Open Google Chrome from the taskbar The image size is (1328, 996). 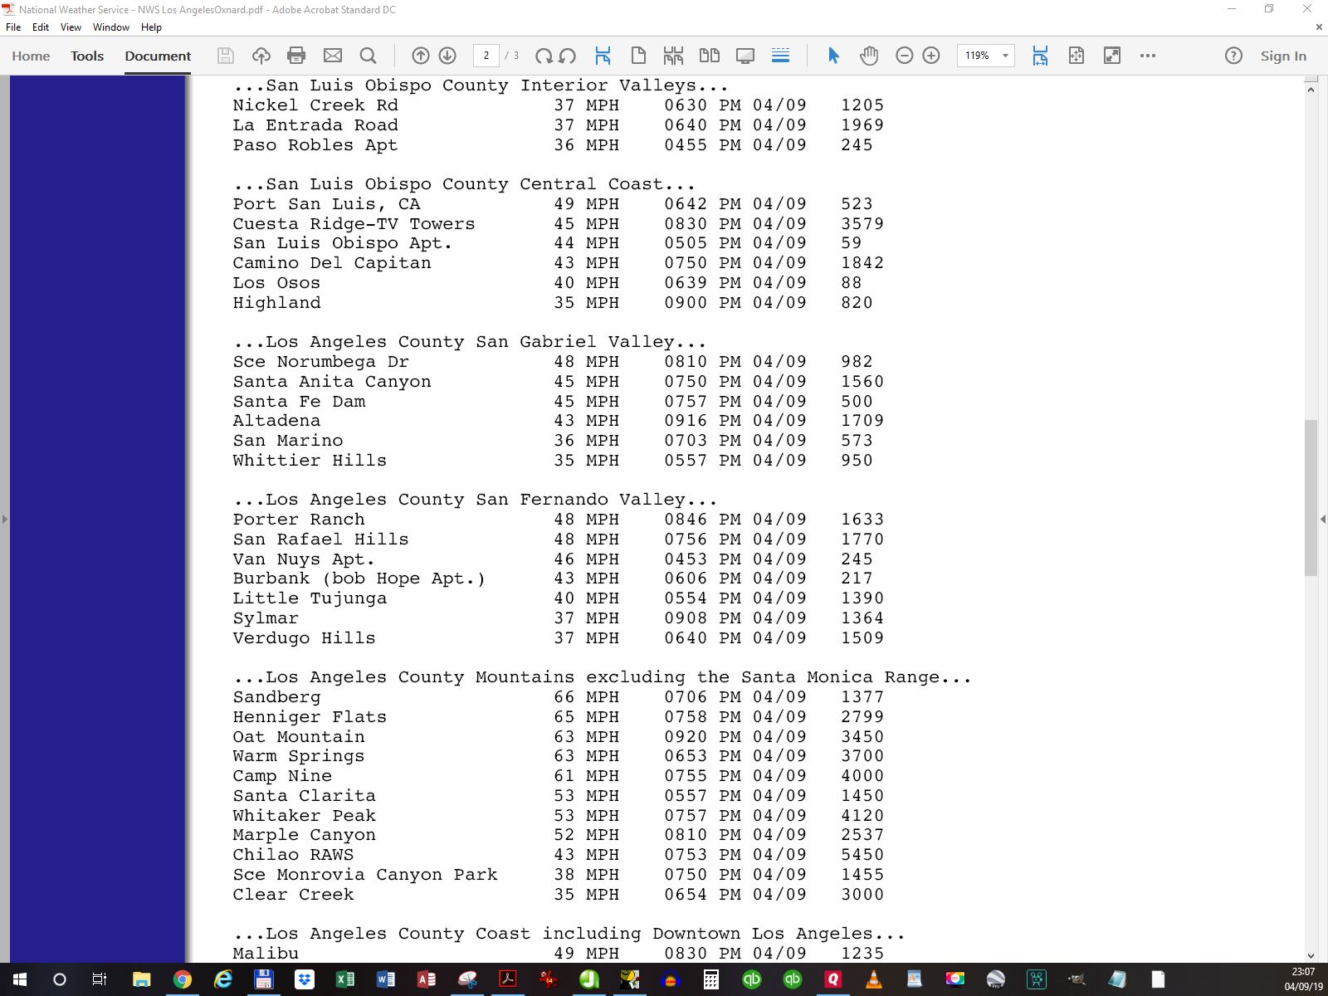pyautogui.click(x=182, y=979)
